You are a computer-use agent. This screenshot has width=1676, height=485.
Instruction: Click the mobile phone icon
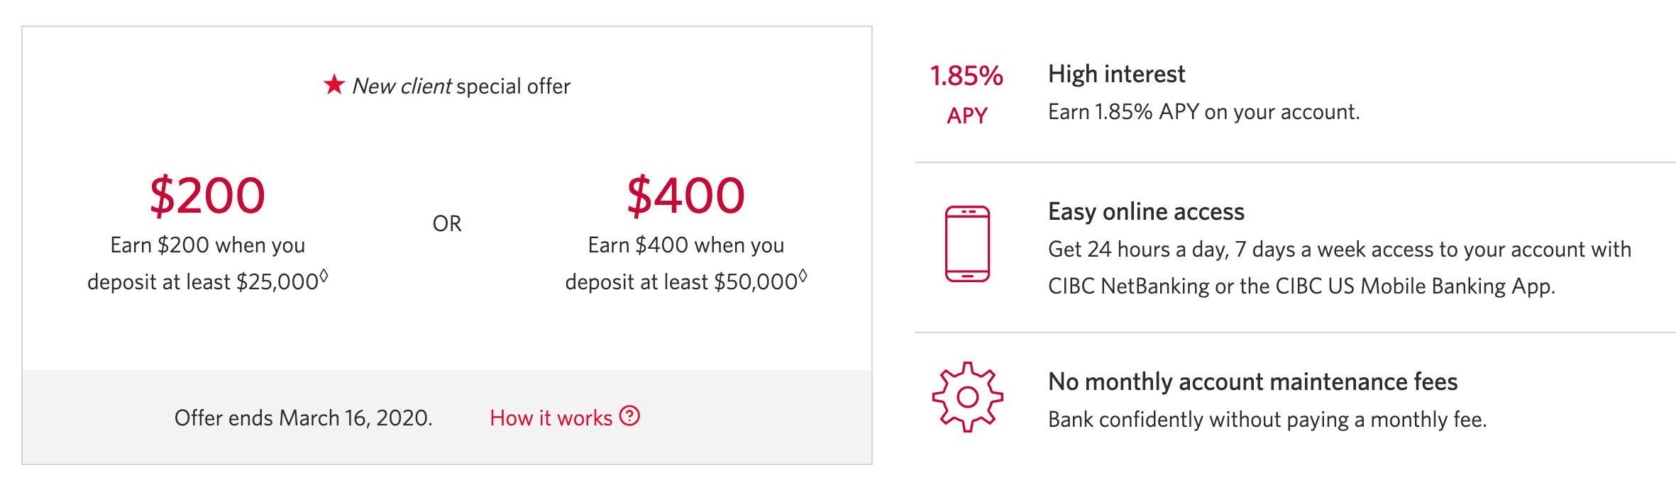tap(967, 244)
